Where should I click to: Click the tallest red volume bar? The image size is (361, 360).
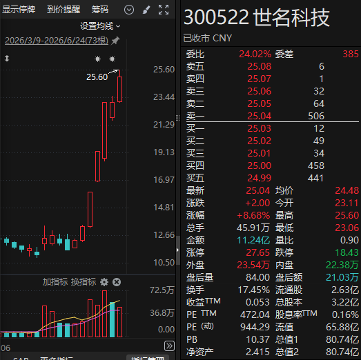(104, 314)
